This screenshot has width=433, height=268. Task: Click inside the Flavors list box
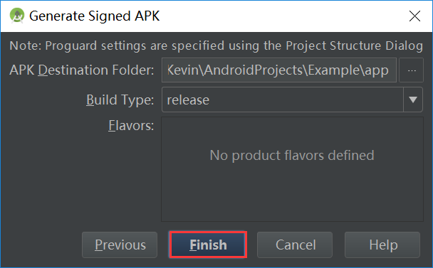(292, 169)
